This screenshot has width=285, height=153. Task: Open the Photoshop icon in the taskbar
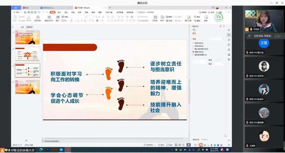[48, 150]
